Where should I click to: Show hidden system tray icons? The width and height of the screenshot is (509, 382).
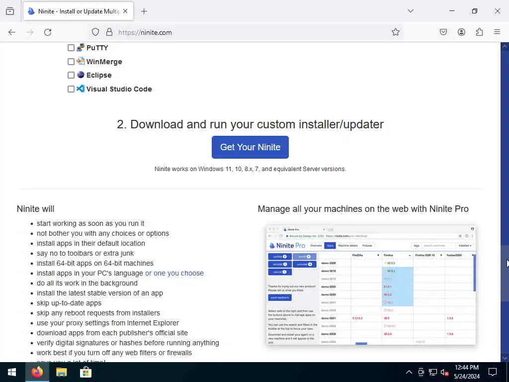tap(409, 372)
